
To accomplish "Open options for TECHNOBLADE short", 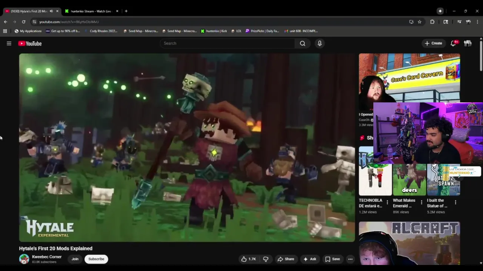I will coord(387,202).
